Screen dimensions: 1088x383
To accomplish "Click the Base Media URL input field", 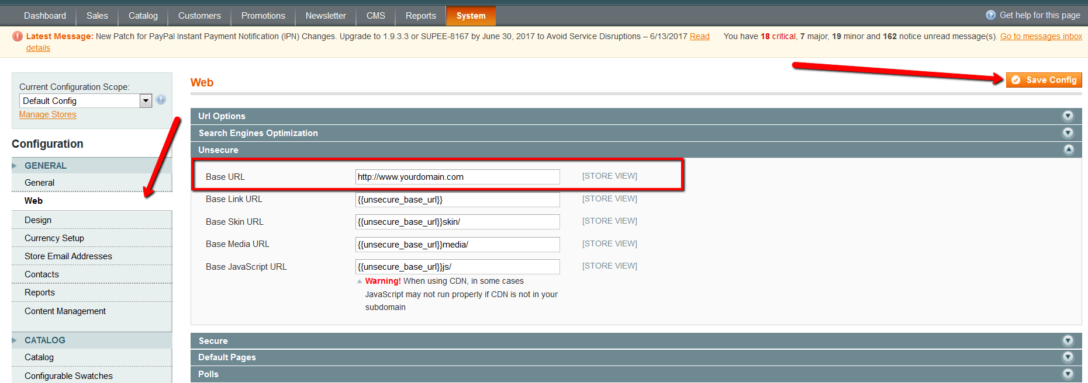I will [x=458, y=245].
